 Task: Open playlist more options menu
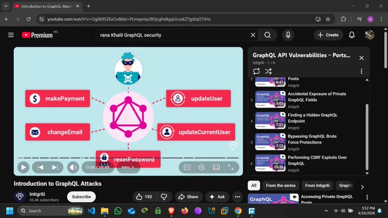361,71
